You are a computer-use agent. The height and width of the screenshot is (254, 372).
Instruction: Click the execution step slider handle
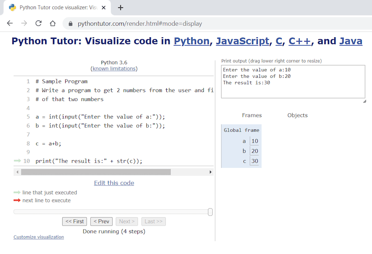click(x=210, y=212)
